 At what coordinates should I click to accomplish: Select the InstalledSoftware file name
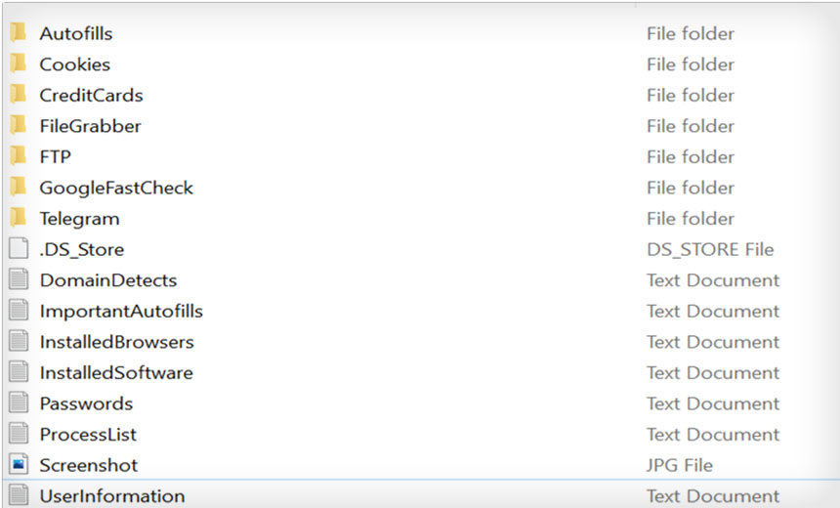coord(116,373)
